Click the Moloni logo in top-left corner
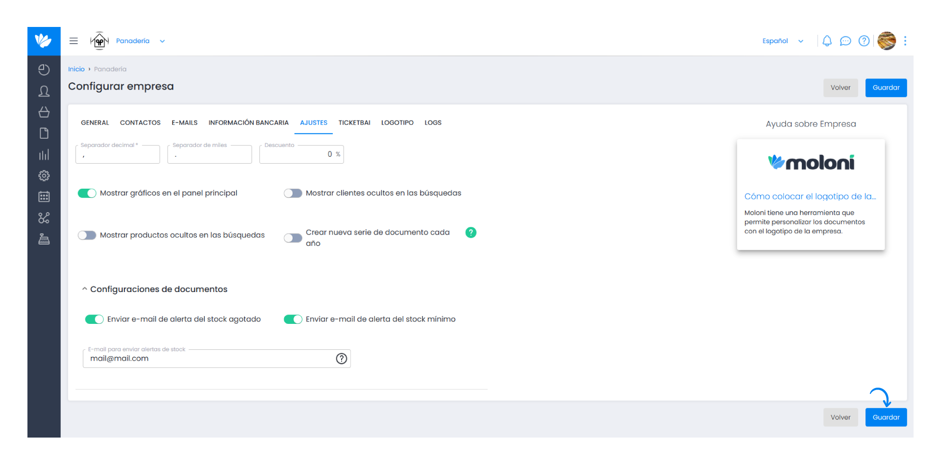The image size is (941, 465). [x=44, y=41]
